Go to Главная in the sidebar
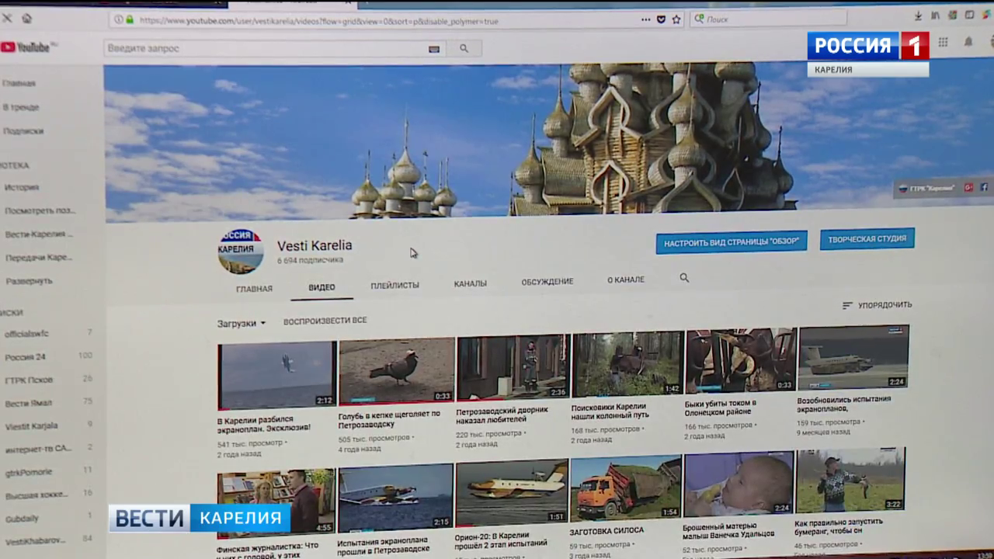This screenshot has width=994, height=559. [19, 83]
